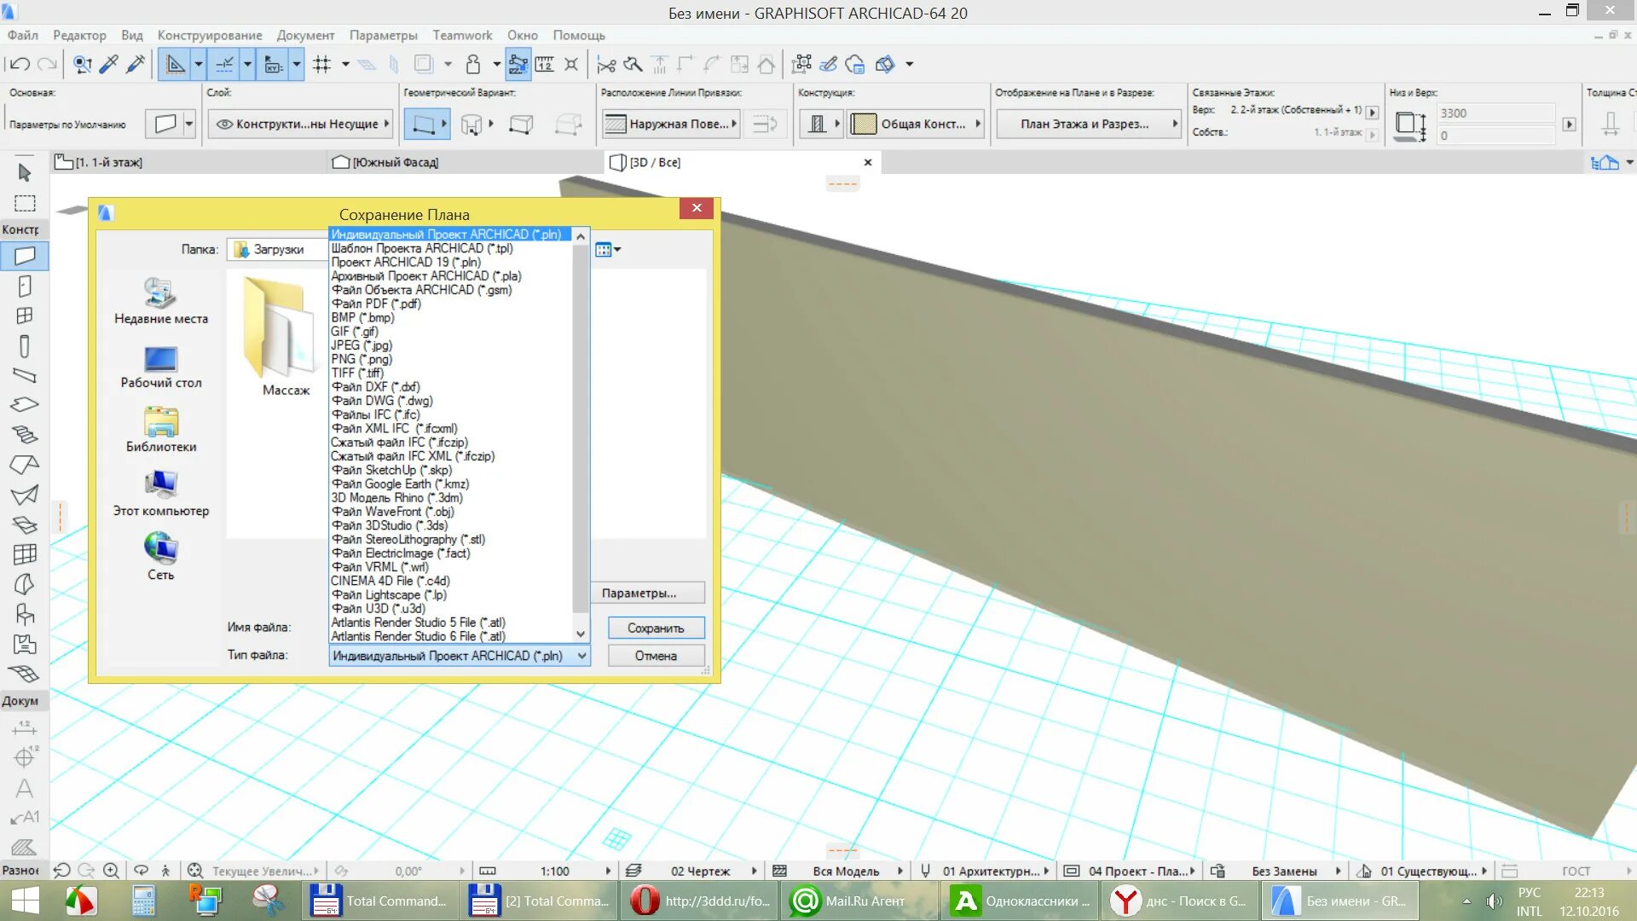Open the Fit in Window zoom icon
The image size is (1637, 921).
195,871
